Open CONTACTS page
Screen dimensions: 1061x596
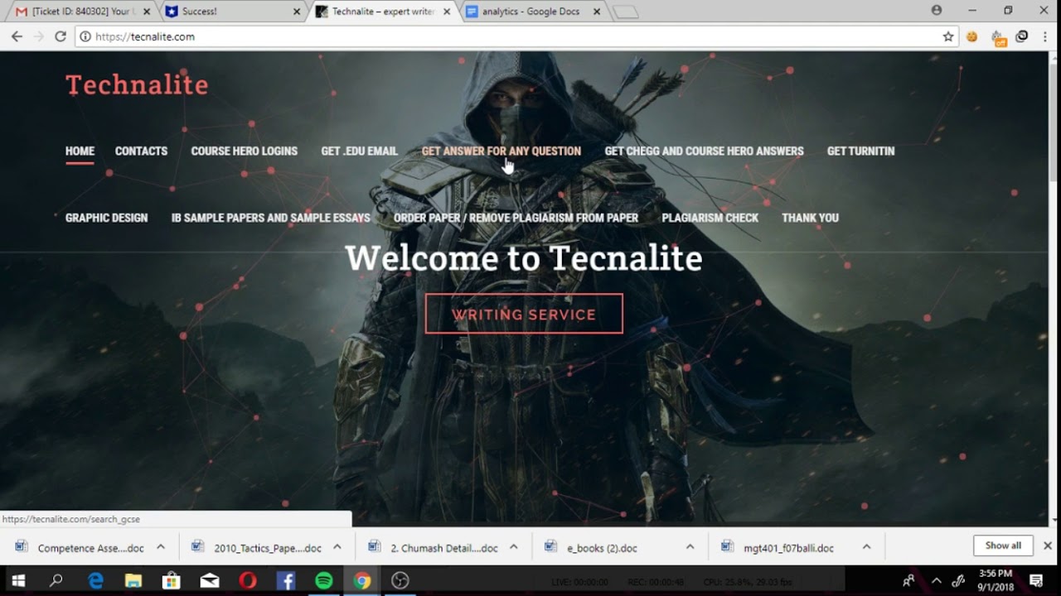coord(141,151)
